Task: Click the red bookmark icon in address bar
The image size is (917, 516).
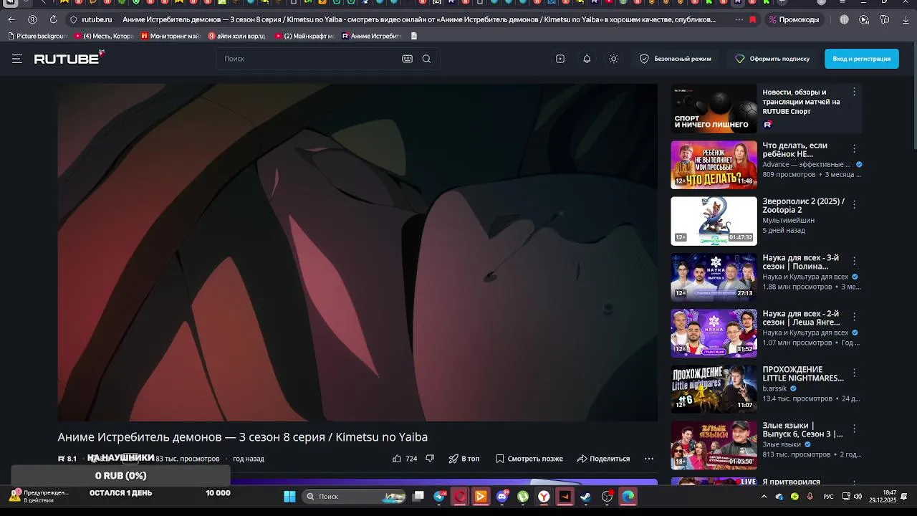Action: point(752,20)
